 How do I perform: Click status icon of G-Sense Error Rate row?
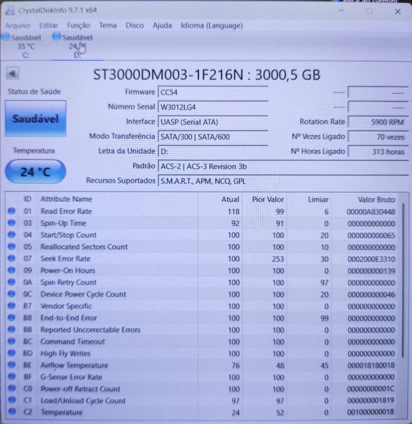pyautogui.click(x=12, y=377)
